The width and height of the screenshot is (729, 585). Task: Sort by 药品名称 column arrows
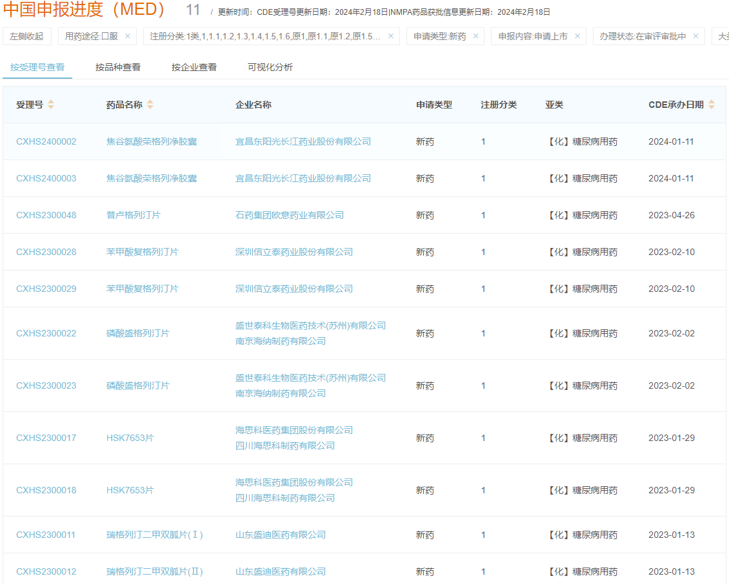tap(150, 105)
